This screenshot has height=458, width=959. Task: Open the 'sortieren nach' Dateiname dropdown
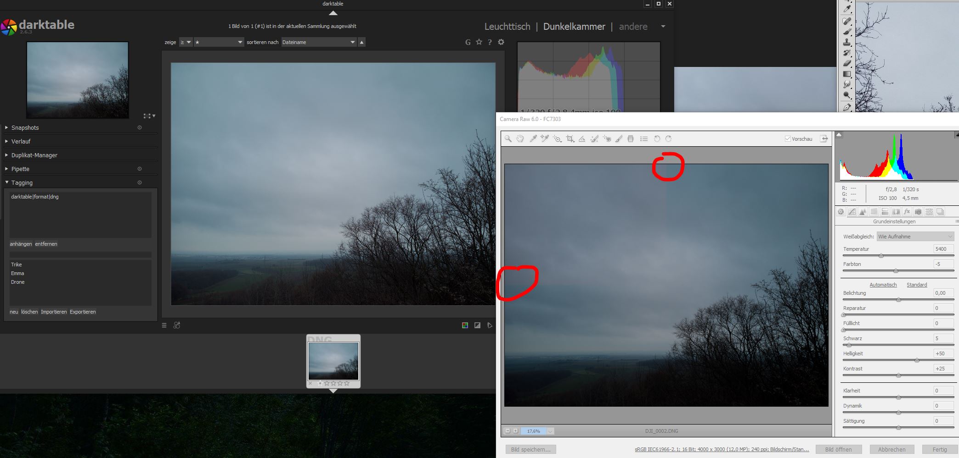319,42
